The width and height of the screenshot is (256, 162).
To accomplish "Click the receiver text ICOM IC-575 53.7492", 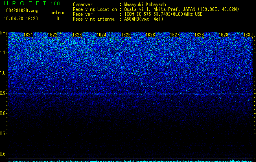I will point(153,14).
